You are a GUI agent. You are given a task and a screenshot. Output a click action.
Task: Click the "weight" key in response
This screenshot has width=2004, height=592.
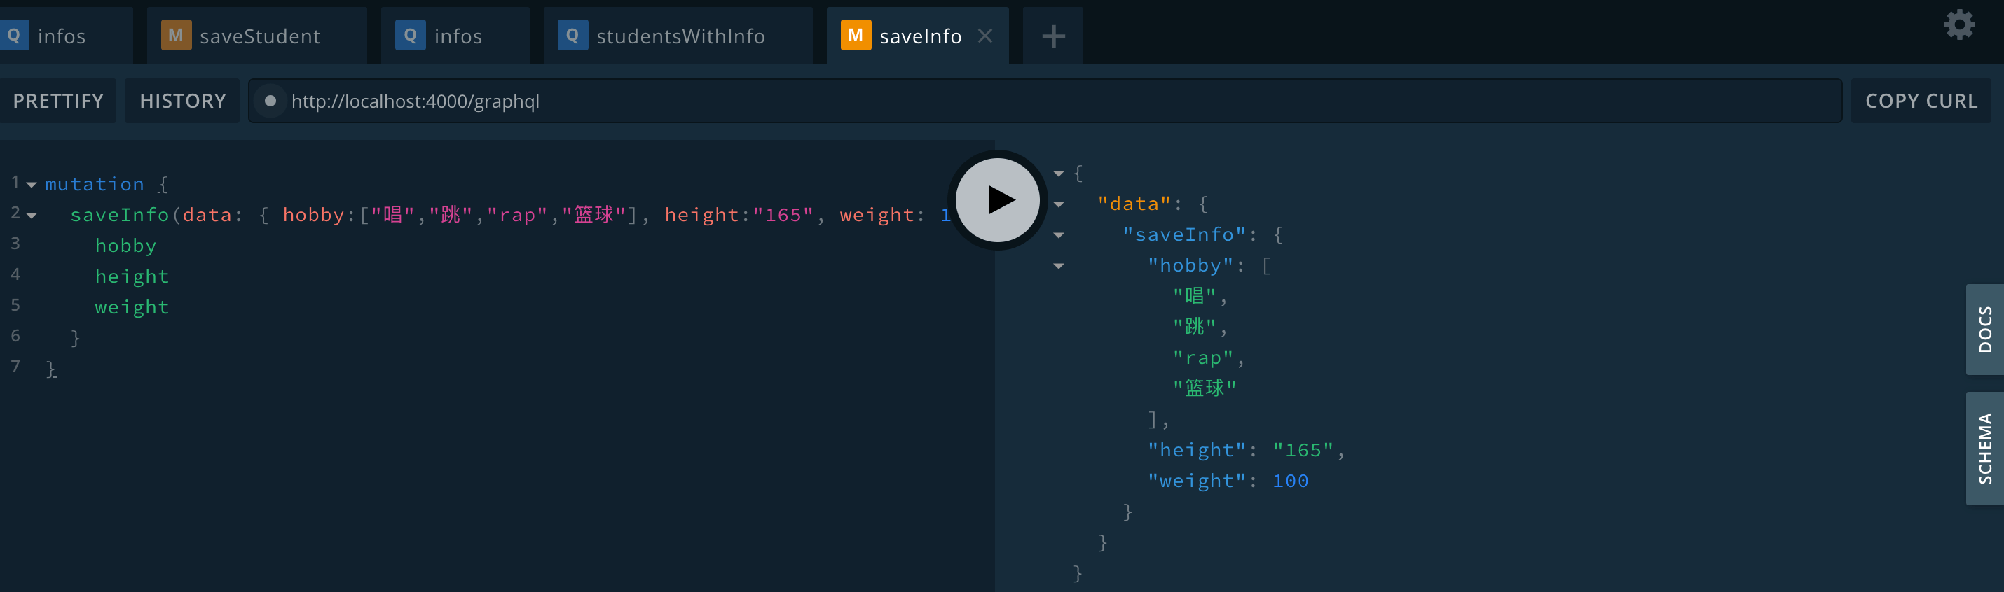pyautogui.click(x=1197, y=481)
